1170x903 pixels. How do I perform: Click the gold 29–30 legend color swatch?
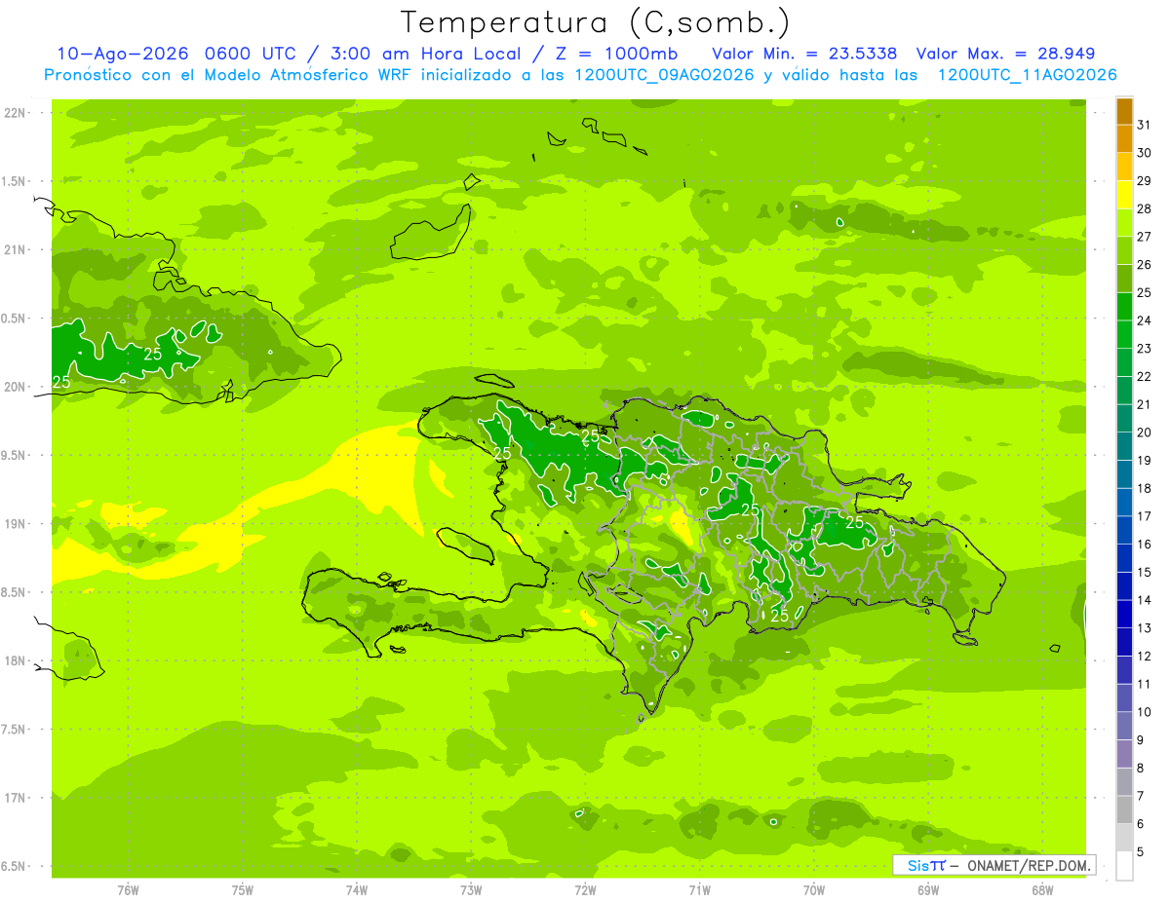click(1124, 168)
